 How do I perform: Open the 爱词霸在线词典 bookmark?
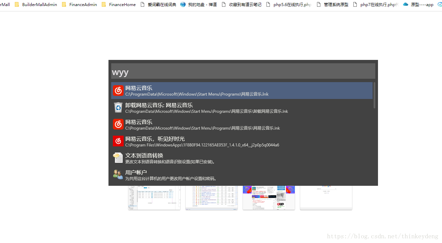click(158, 5)
